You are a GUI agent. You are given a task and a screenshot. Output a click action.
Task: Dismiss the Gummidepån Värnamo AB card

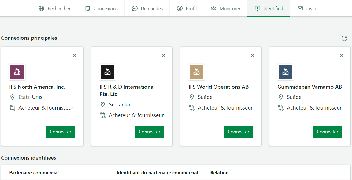[342, 55]
